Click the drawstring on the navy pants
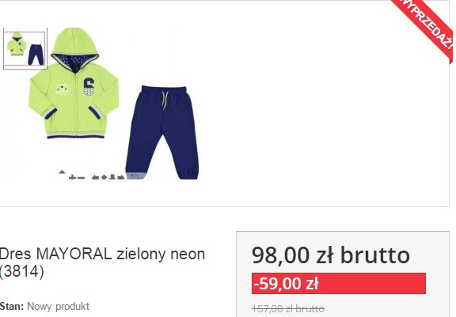The width and height of the screenshot is (456, 317). (165, 100)
